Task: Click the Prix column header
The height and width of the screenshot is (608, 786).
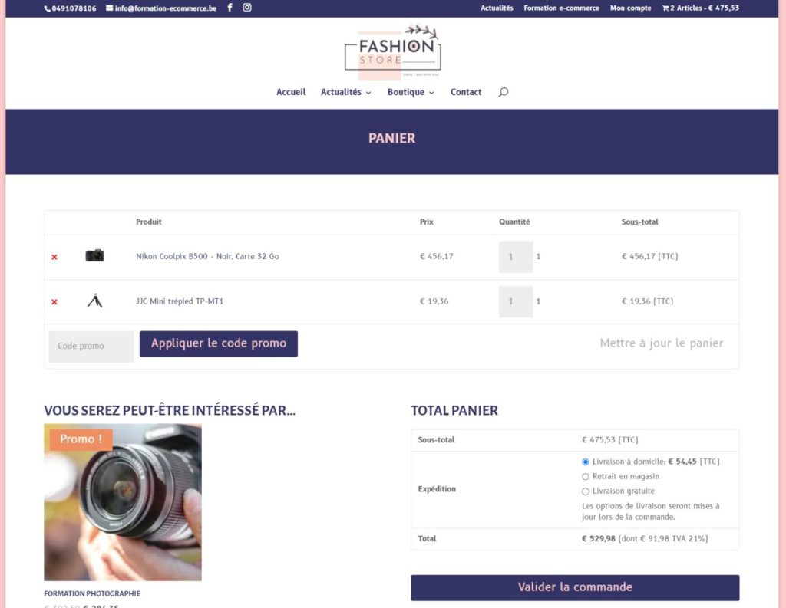Action: pyautogui.click(x=427, y=222)
